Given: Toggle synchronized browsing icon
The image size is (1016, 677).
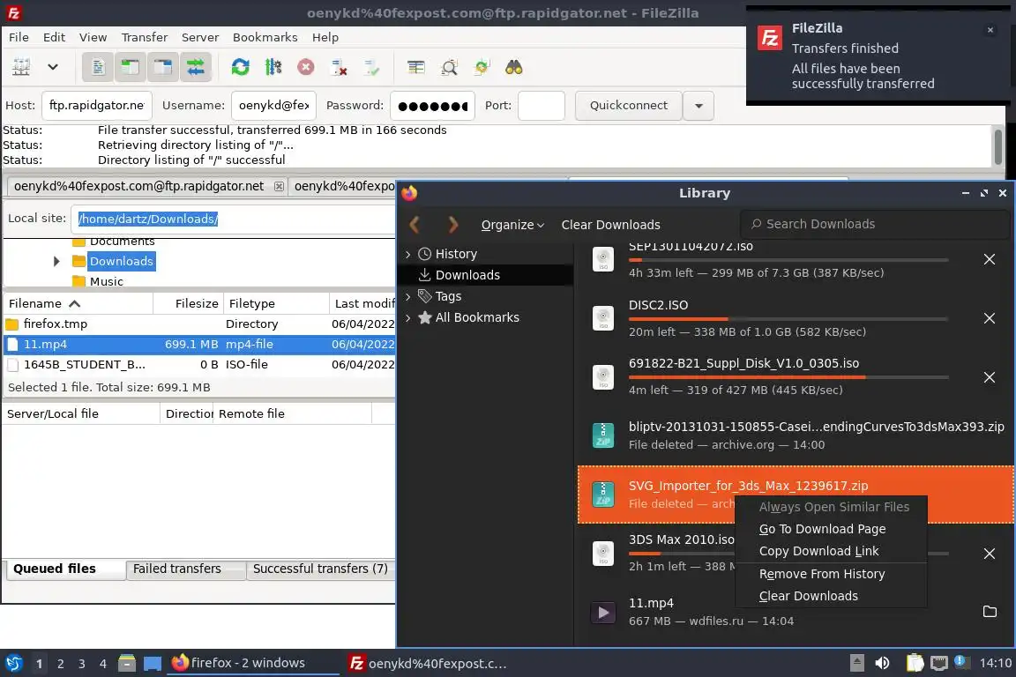Looking at the screenshot, I should pos(482,67).
